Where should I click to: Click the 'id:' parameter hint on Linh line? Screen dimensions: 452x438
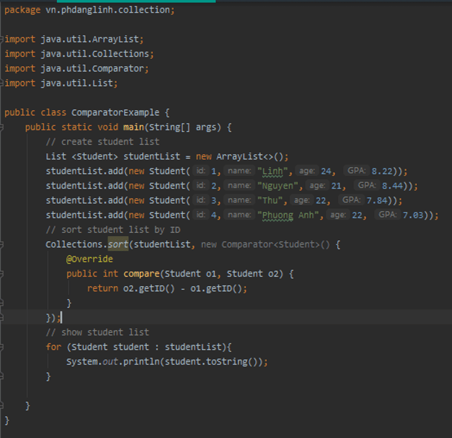200,171
